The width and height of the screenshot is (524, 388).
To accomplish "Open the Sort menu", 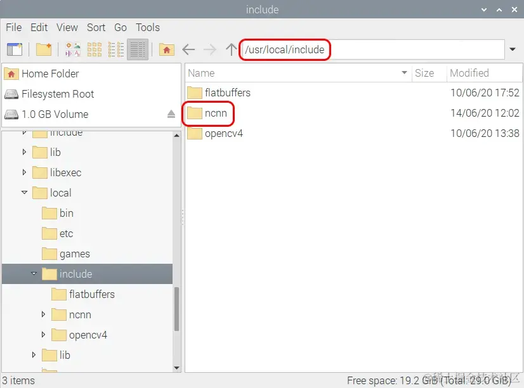I will [x=96, y=27].
